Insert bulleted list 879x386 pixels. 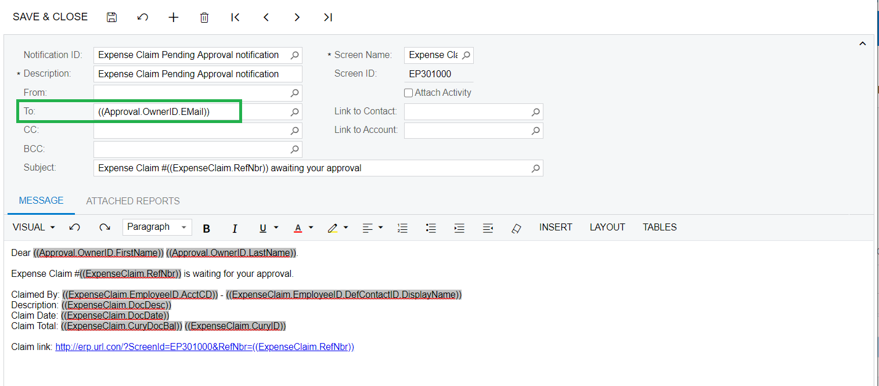[x=431, y=228]
